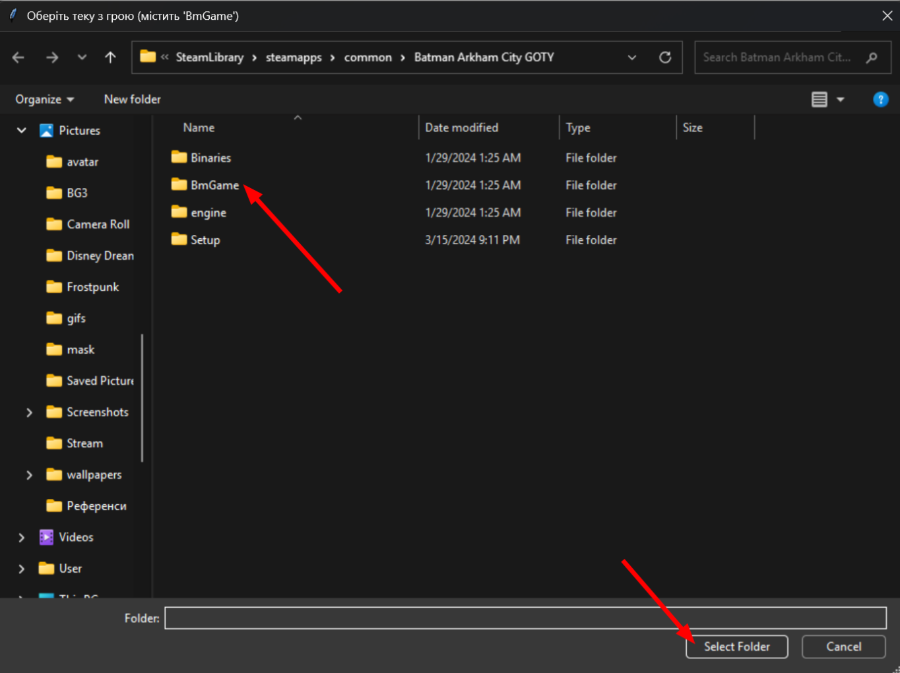
Task: Expand the common breadcrumb chevron
Action: pos(402,57)
